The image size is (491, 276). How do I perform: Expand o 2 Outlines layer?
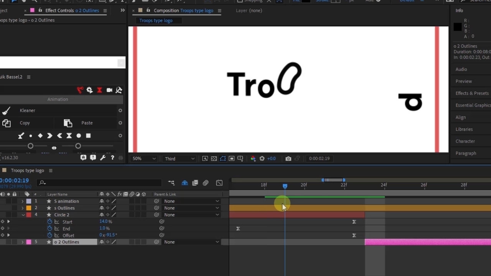22,242
